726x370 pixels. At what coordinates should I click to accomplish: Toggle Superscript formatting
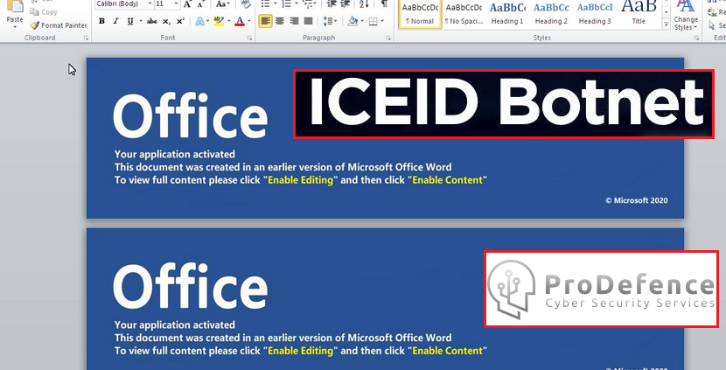[x=180, y=21]
